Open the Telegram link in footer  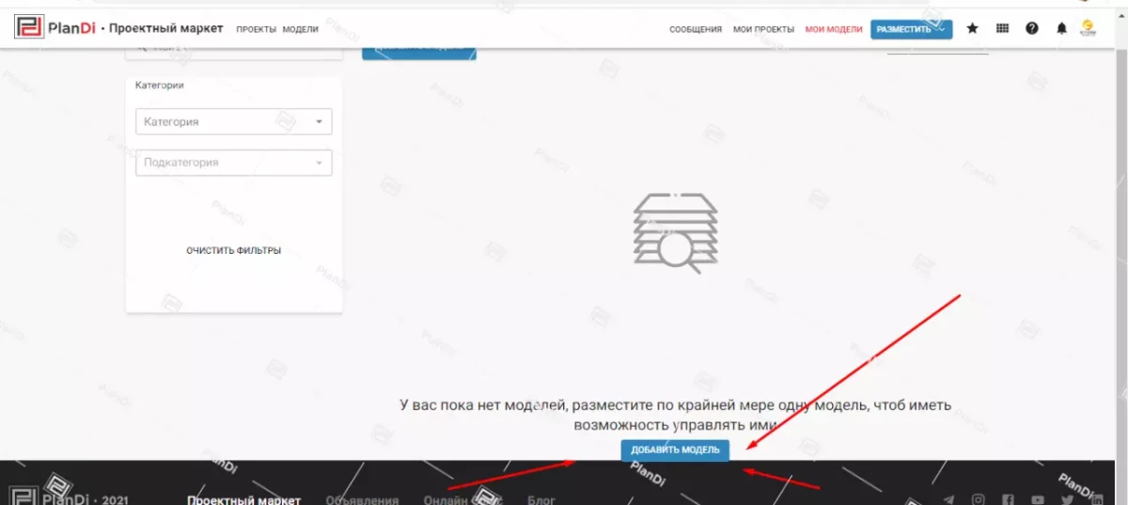pyautogui.click(x=948, y=500)
